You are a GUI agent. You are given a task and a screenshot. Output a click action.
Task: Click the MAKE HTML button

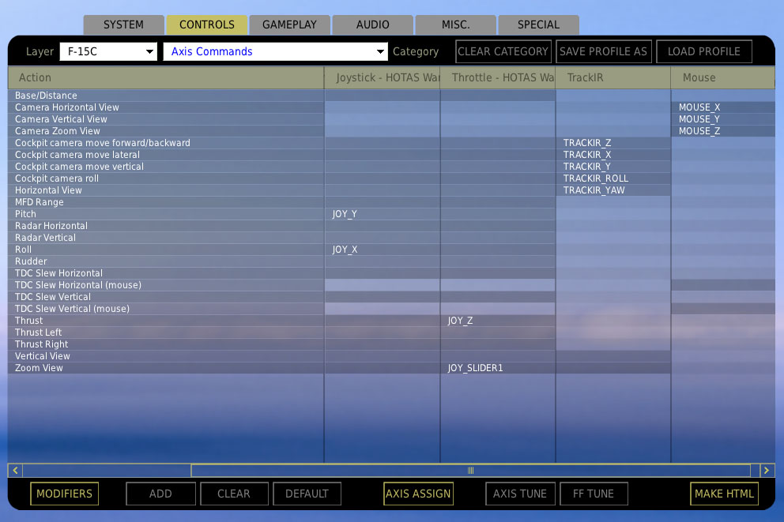point(724,494)
